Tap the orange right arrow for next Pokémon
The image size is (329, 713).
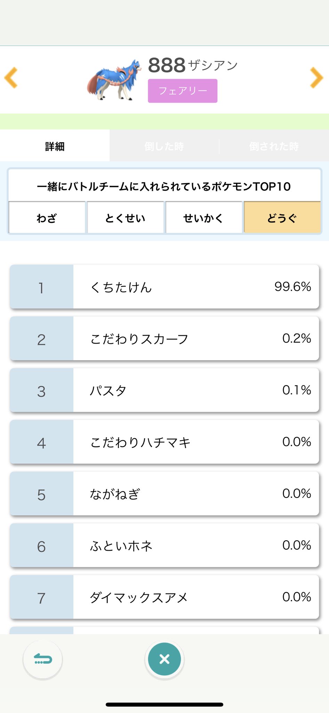[x=316, y=78]
